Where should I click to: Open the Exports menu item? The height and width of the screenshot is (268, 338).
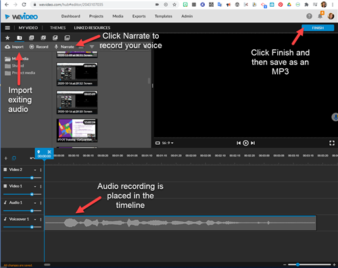pos(139,16)
